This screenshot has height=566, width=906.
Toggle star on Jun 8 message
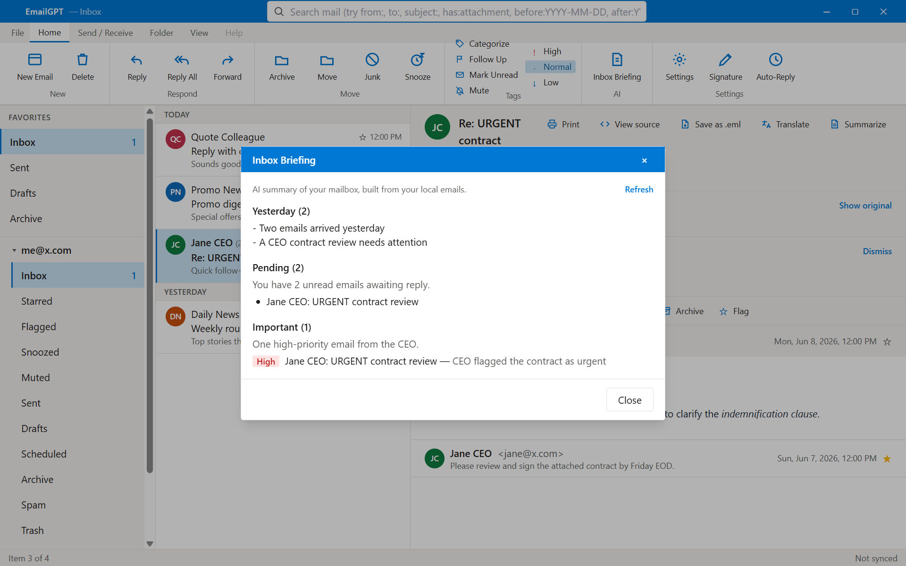[x=887, y=341]
